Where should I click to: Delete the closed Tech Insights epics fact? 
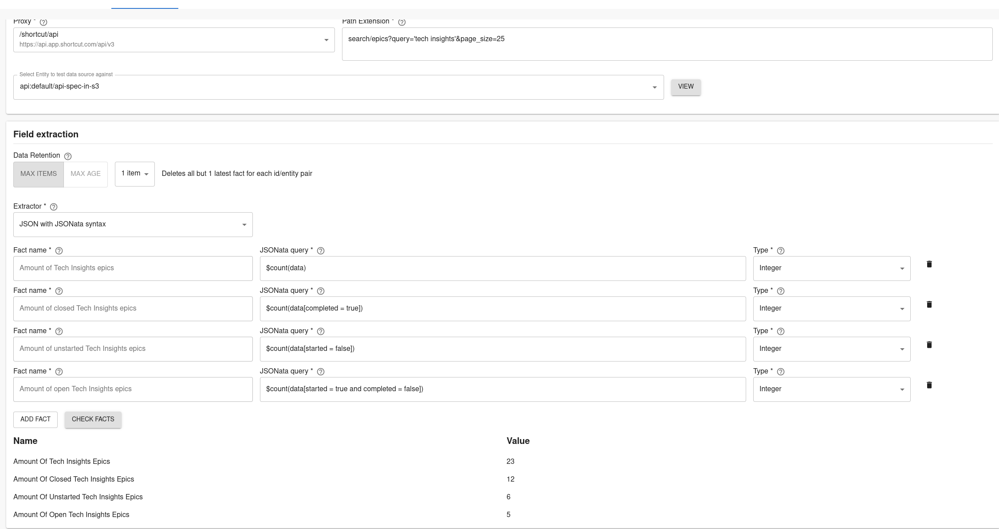click(x=929, y=304)
